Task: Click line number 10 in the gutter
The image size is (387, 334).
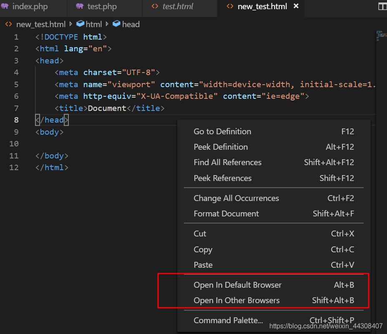Action: click(14, 144)
